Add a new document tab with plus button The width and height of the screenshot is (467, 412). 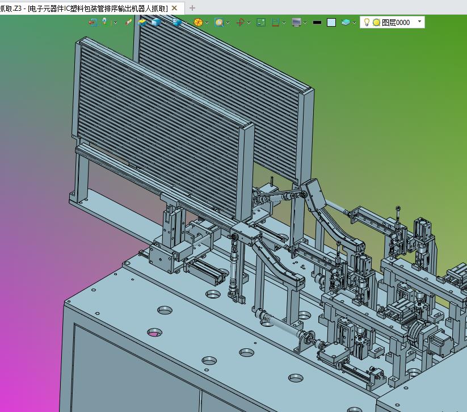[x=192, y=8]
